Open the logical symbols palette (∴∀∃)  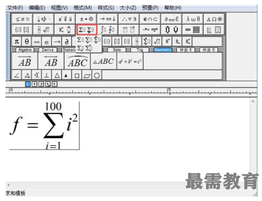pyautogui.click(x=129, y=19)
